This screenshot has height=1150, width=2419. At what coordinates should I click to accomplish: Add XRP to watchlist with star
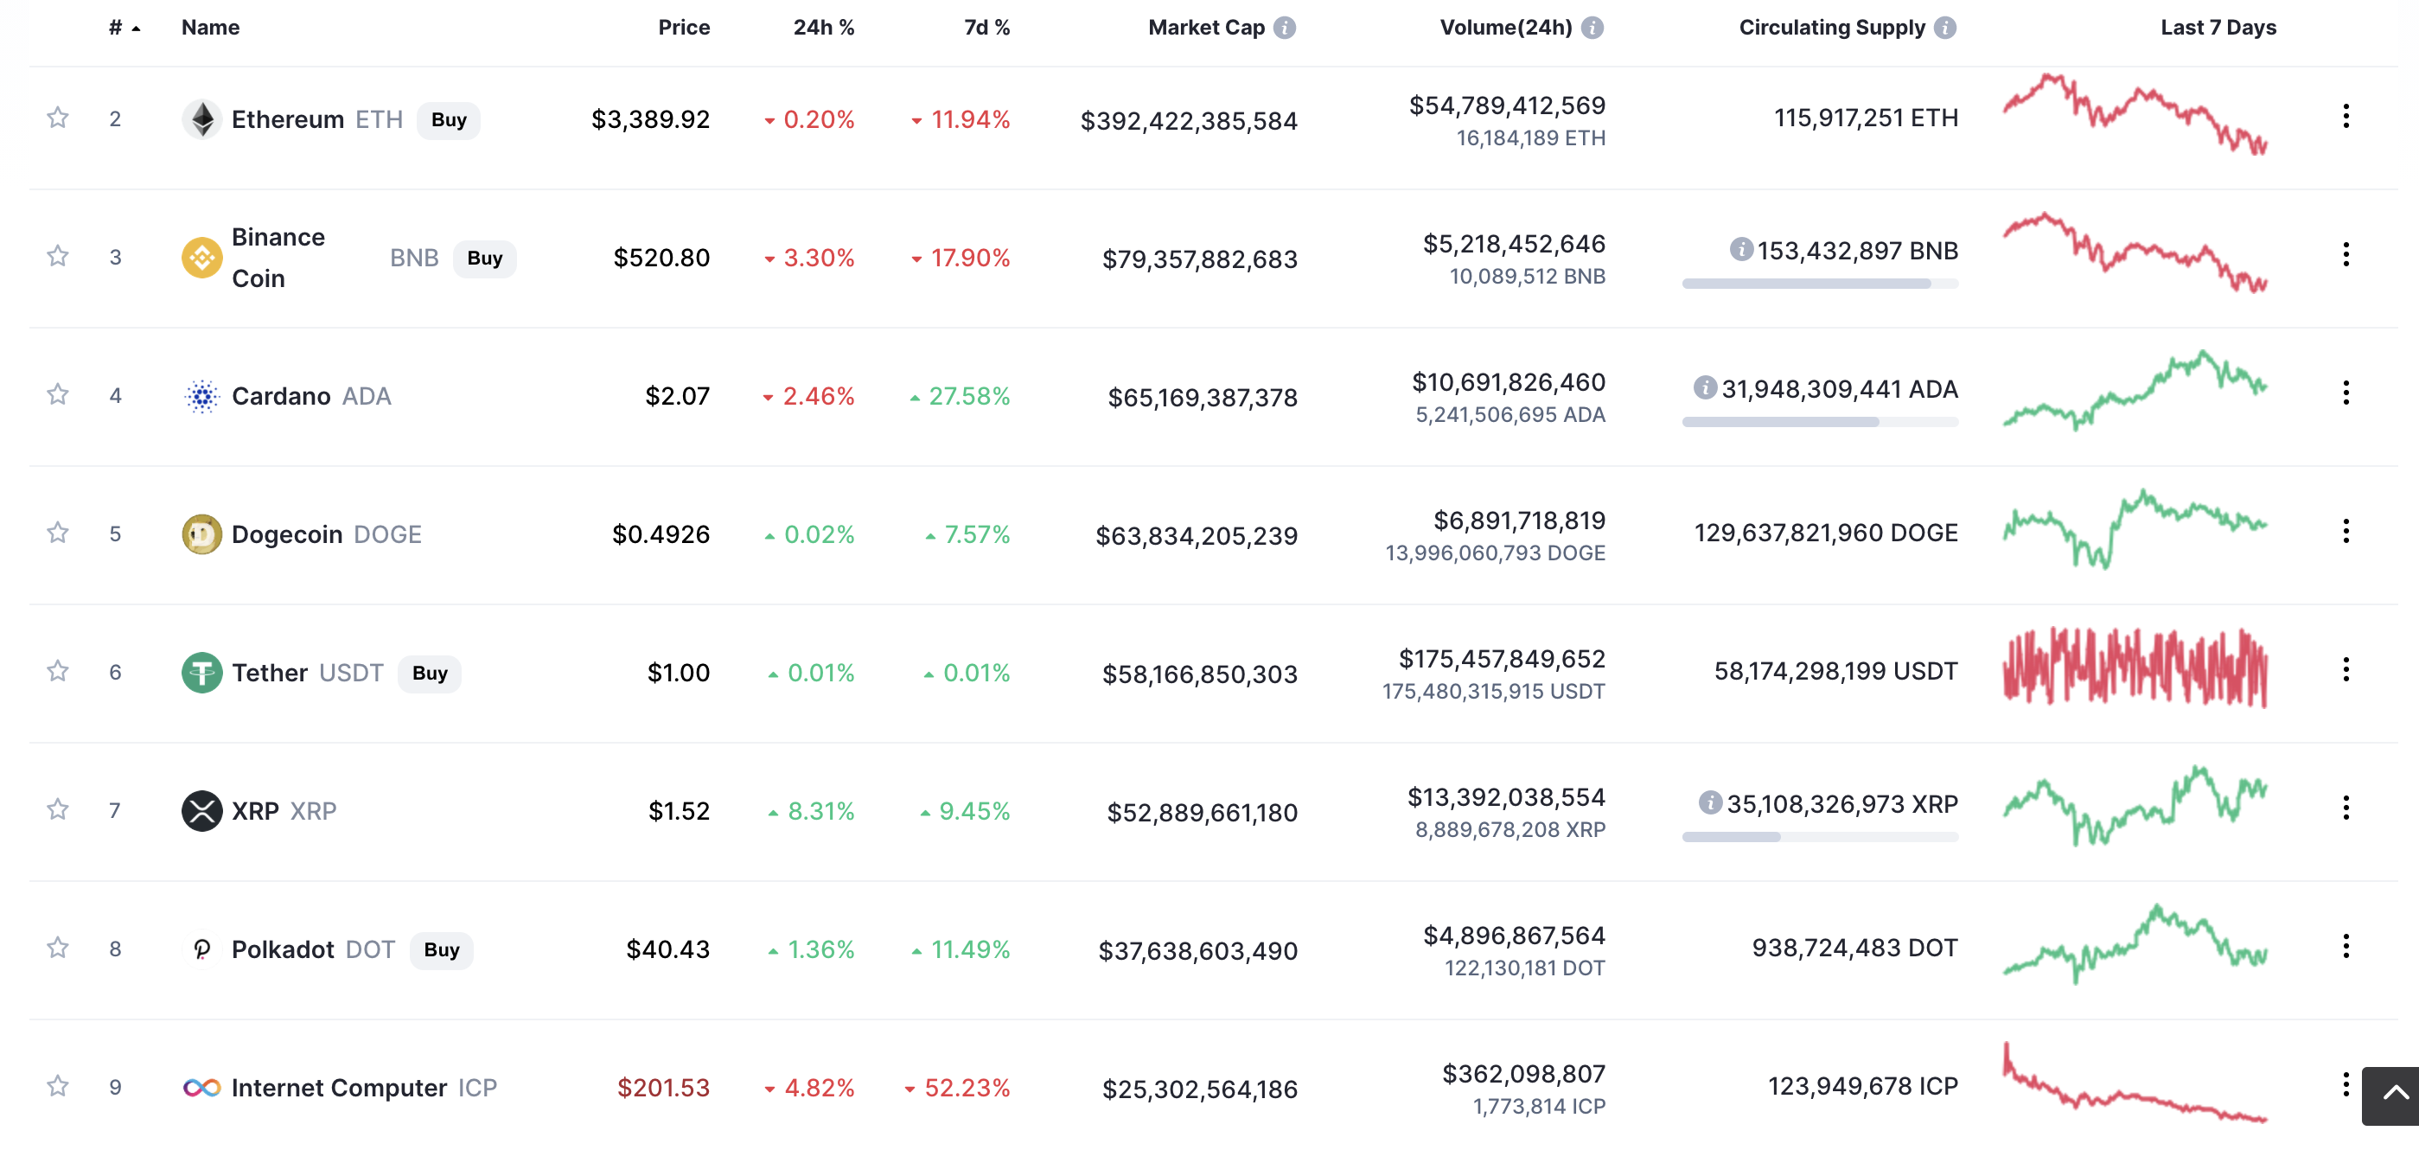pos(58,809)
